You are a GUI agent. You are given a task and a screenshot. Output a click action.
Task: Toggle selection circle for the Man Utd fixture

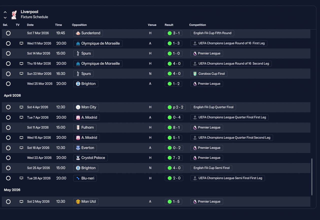8,201
